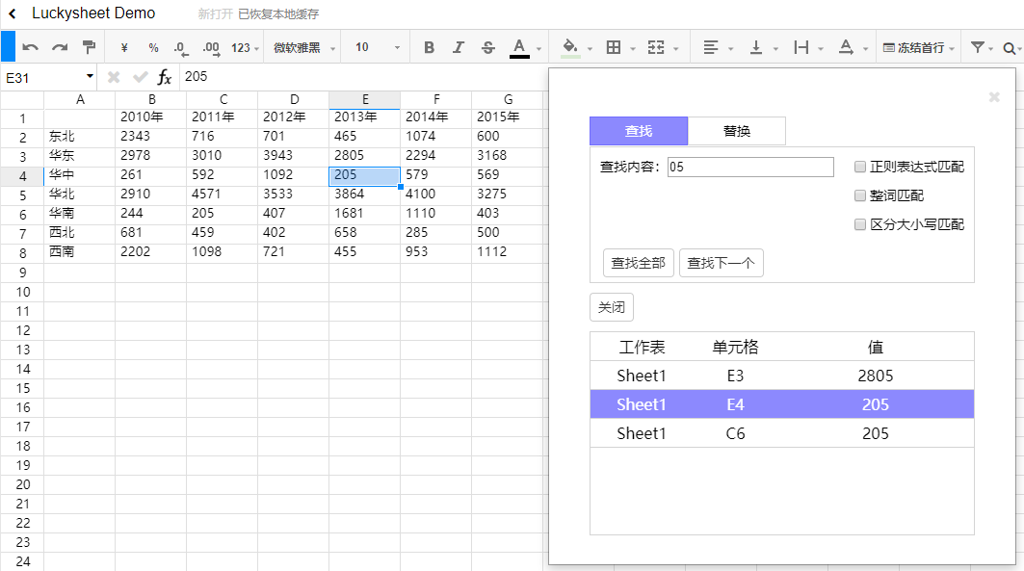Apply percentage format icon

pos(152,46)
